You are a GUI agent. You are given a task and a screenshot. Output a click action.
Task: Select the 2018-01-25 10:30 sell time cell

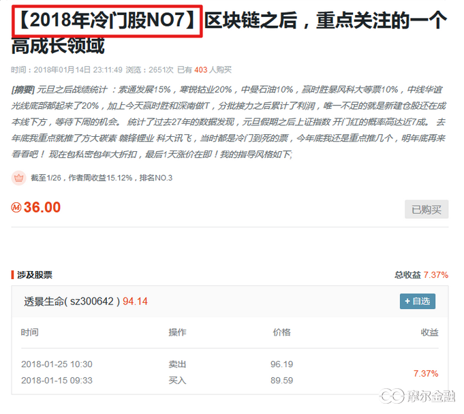pos(57,364)
